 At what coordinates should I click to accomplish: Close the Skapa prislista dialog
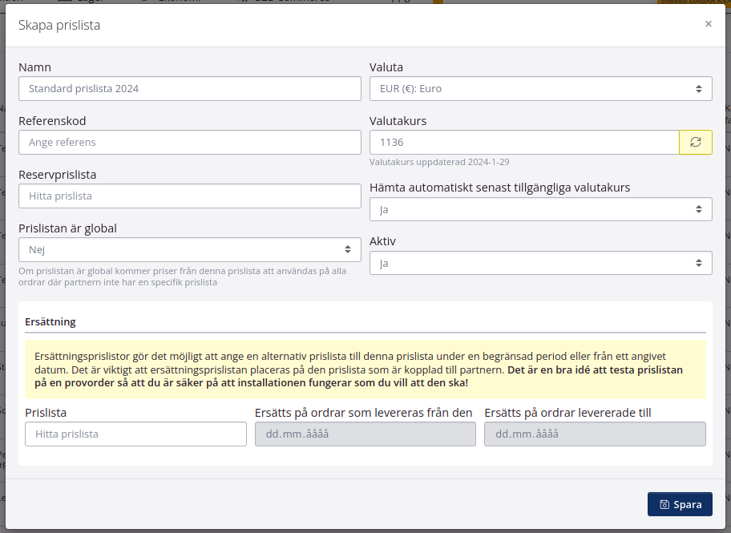coord(708,24)
